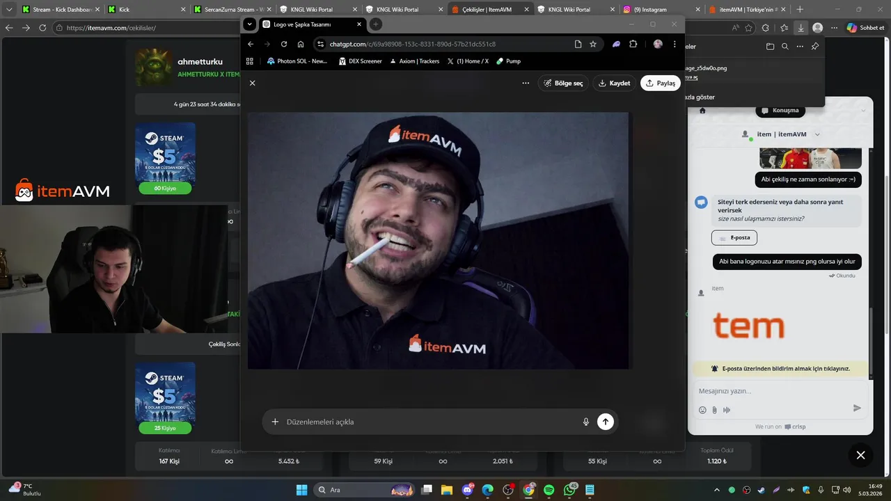This screenshot has height=501, width=891.
Task: Open the Edge tab actions dropdown at far left
Action: pos(9,10)
